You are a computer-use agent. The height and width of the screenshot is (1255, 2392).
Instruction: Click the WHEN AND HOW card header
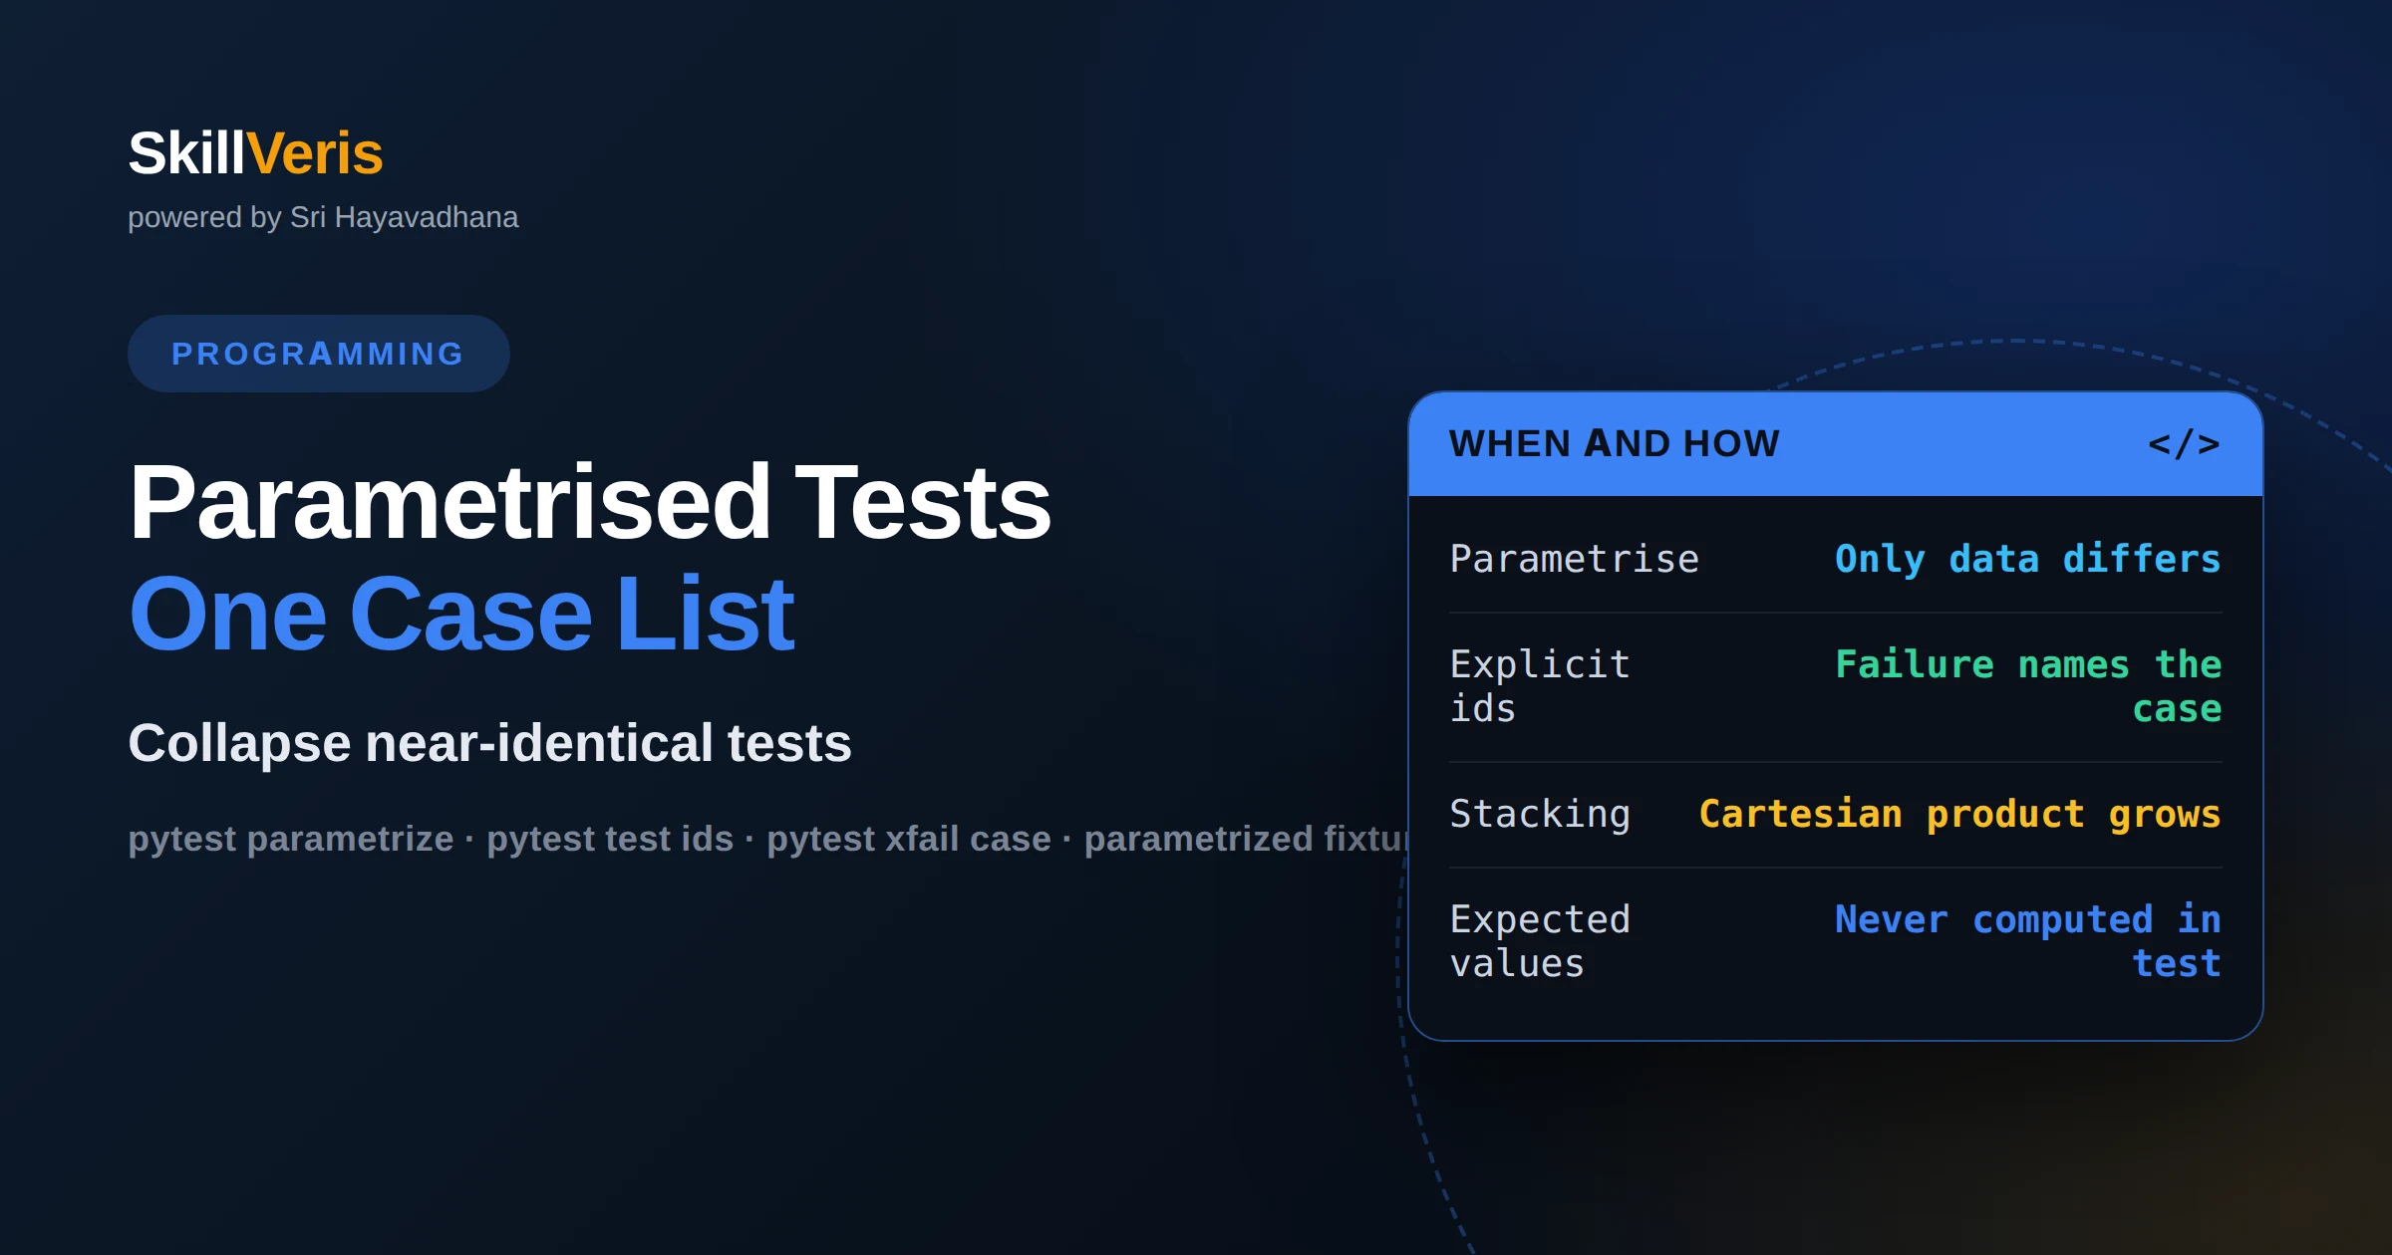[x=1835, y=444]
